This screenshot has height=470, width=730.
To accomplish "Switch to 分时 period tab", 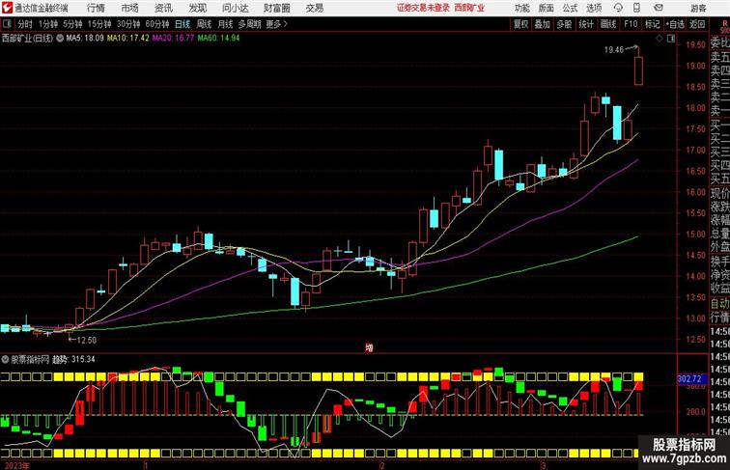I will pyautogui.click(x=25, y=24).
